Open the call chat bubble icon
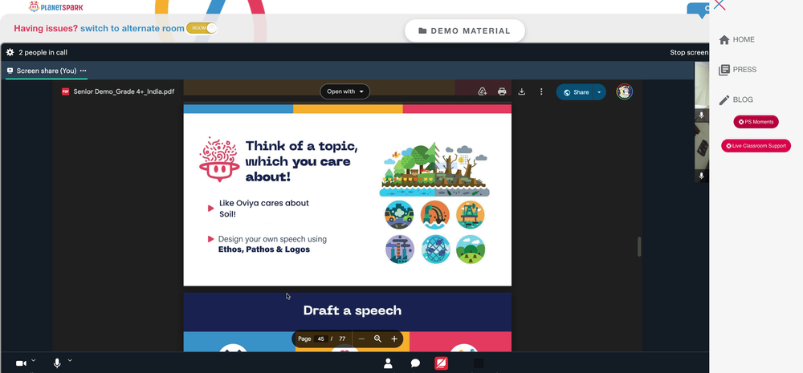Image resolution: width=803 pixels, height=373 pixels. 415,363
